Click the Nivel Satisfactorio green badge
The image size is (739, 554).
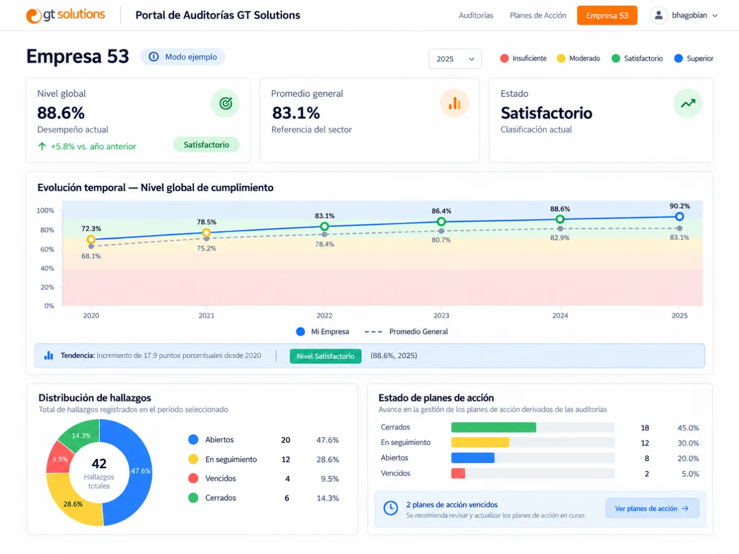tap(325, 356)
